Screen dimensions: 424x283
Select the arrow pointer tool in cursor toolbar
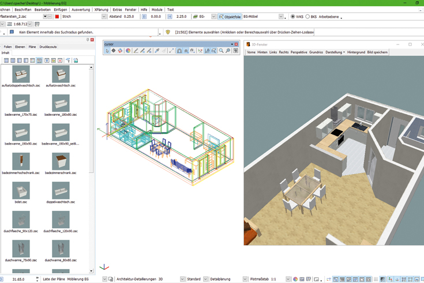tap(107, 51)
